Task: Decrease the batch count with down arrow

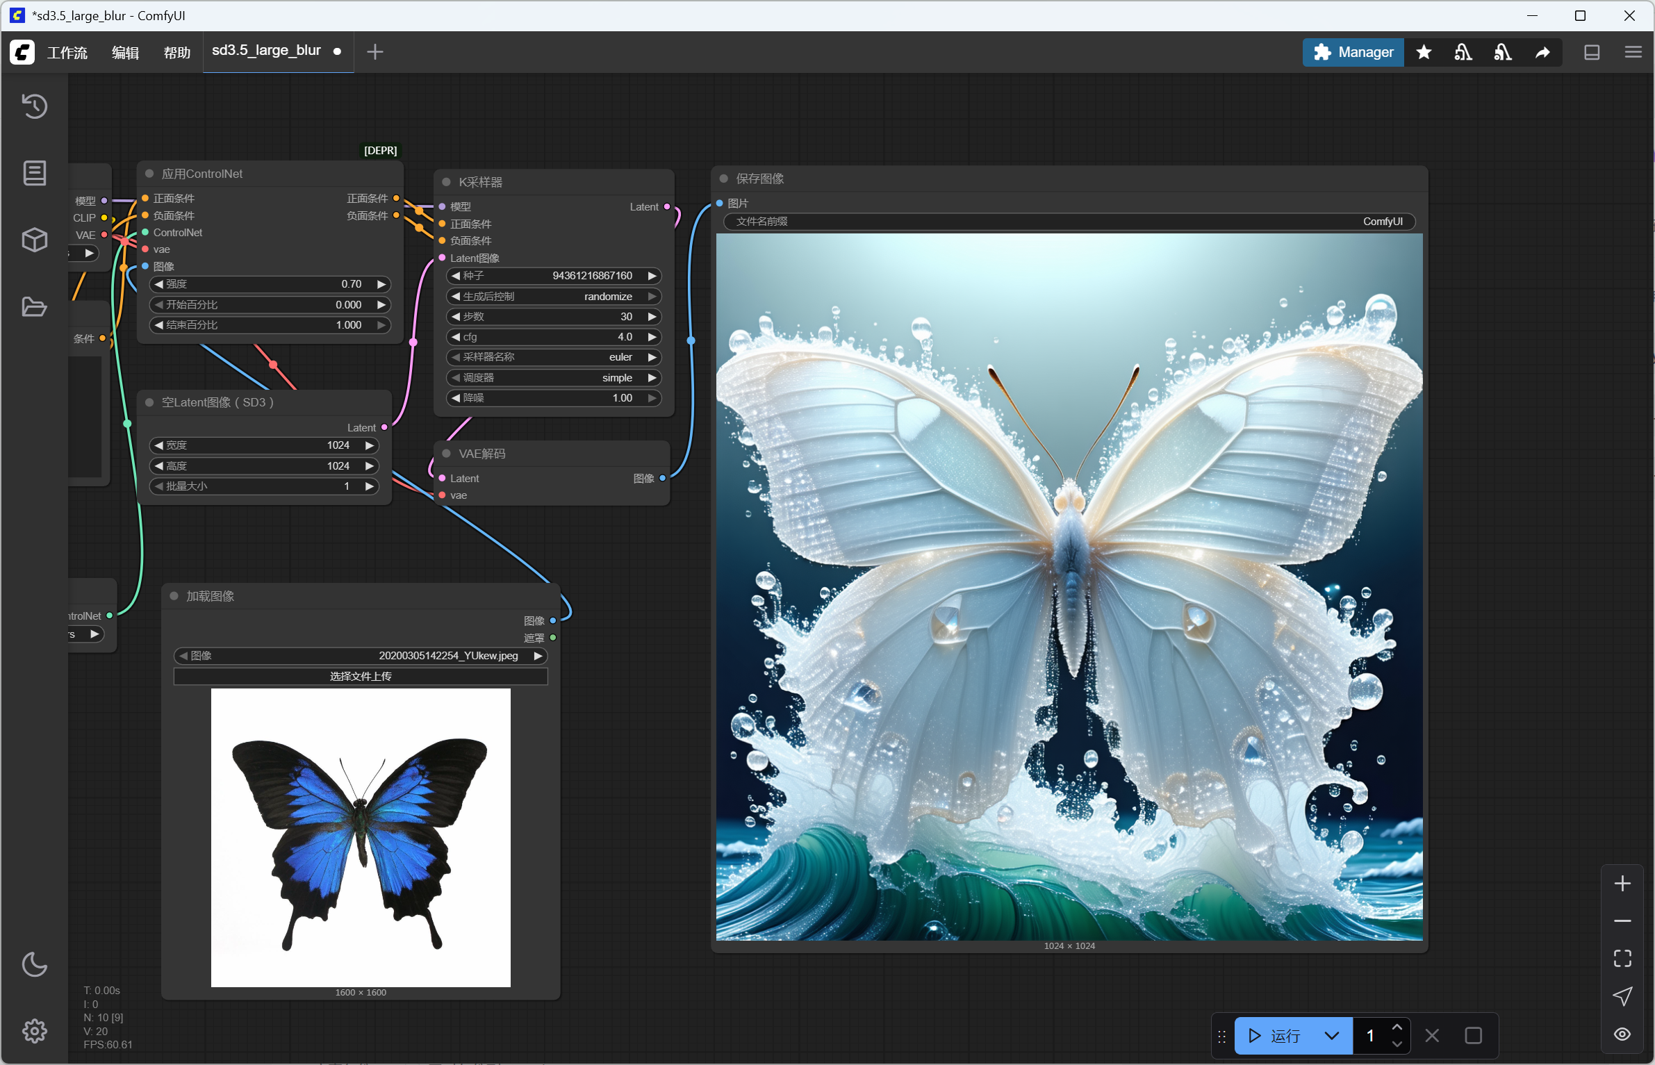Action: pos(1397,1044)
